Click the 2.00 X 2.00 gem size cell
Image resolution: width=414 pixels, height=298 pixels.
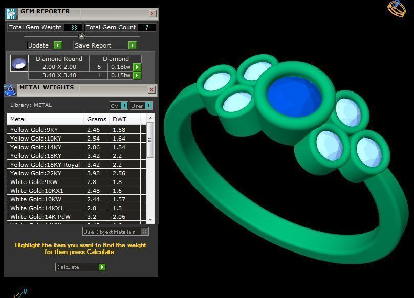pos(59,67)
